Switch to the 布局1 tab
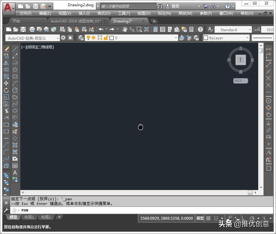276x234 pixels. [29, 217]
